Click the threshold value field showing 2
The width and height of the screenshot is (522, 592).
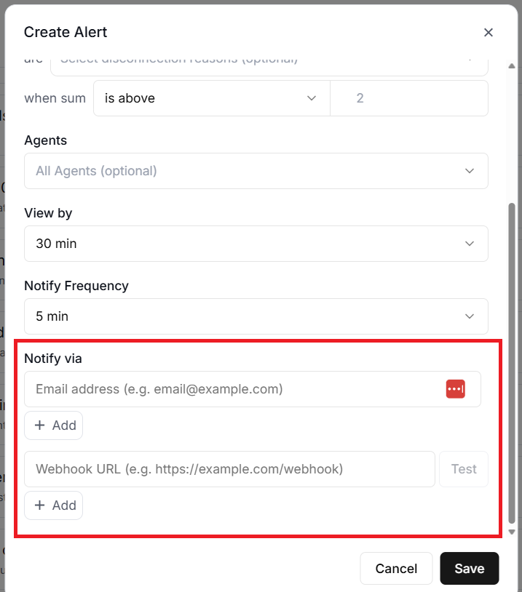(409, 98)
